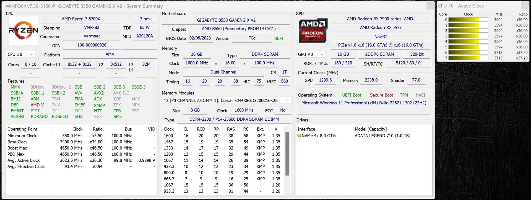
Task: Select the OPN 100-000000926 field
Action: [x=92, y=45]
